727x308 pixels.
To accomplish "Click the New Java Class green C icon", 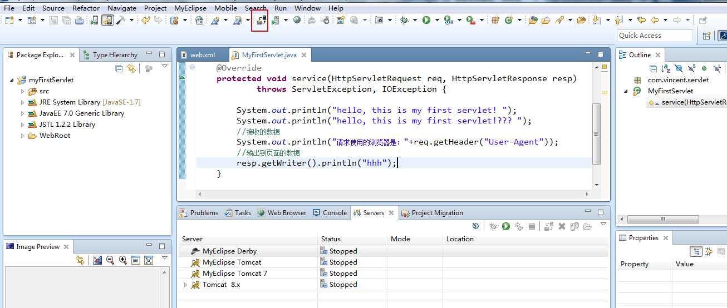I will 509,20.
